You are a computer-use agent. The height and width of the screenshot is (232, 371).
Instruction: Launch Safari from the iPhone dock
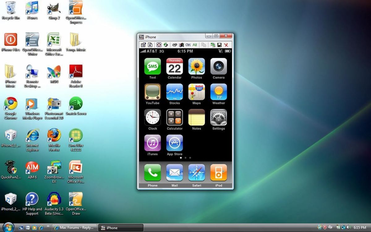point(197,173)
